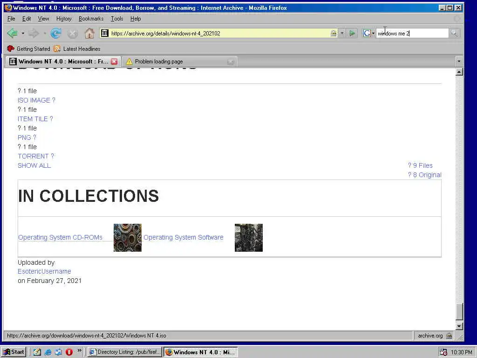This screenshot has height=358, width=477.
Task: Download the TORRENT link
Action: point(36,156)
